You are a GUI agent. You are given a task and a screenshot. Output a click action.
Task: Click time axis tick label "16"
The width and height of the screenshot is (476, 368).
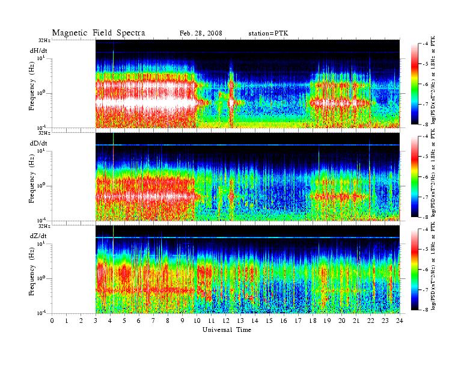tap(284, 320)
